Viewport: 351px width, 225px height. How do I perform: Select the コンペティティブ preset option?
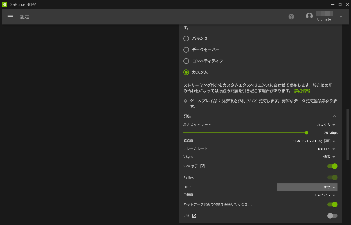[x=186, y=61]
